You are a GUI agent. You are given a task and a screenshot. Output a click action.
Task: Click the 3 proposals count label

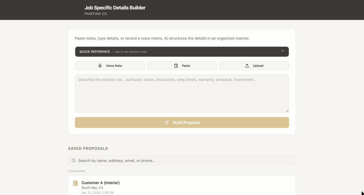click(76, 171)
